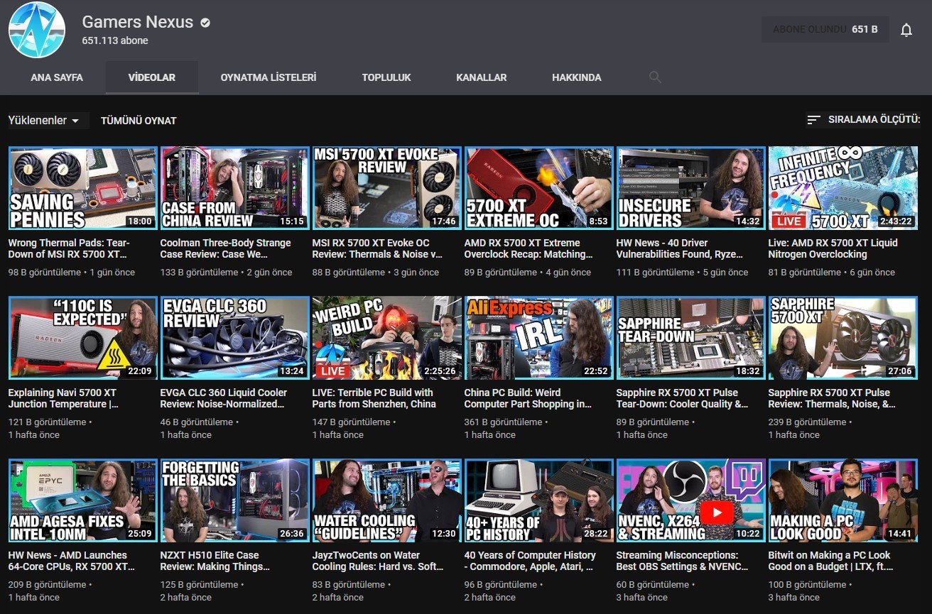Play the CASE FROM CHINA REVIEW thumbnail
Image resolution: width=932 pixels, height=614 pixels.
234,188
